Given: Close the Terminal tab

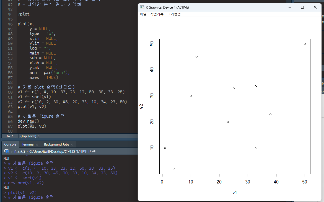Looking at the screenshot, I should (x=37, y=144).
